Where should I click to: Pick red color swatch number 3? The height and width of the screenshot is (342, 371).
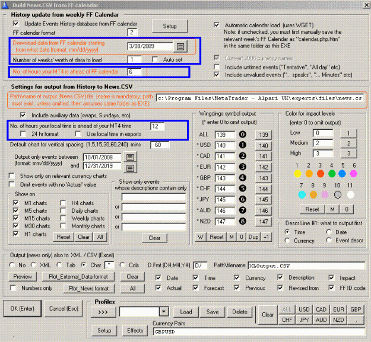click(321, 174)
